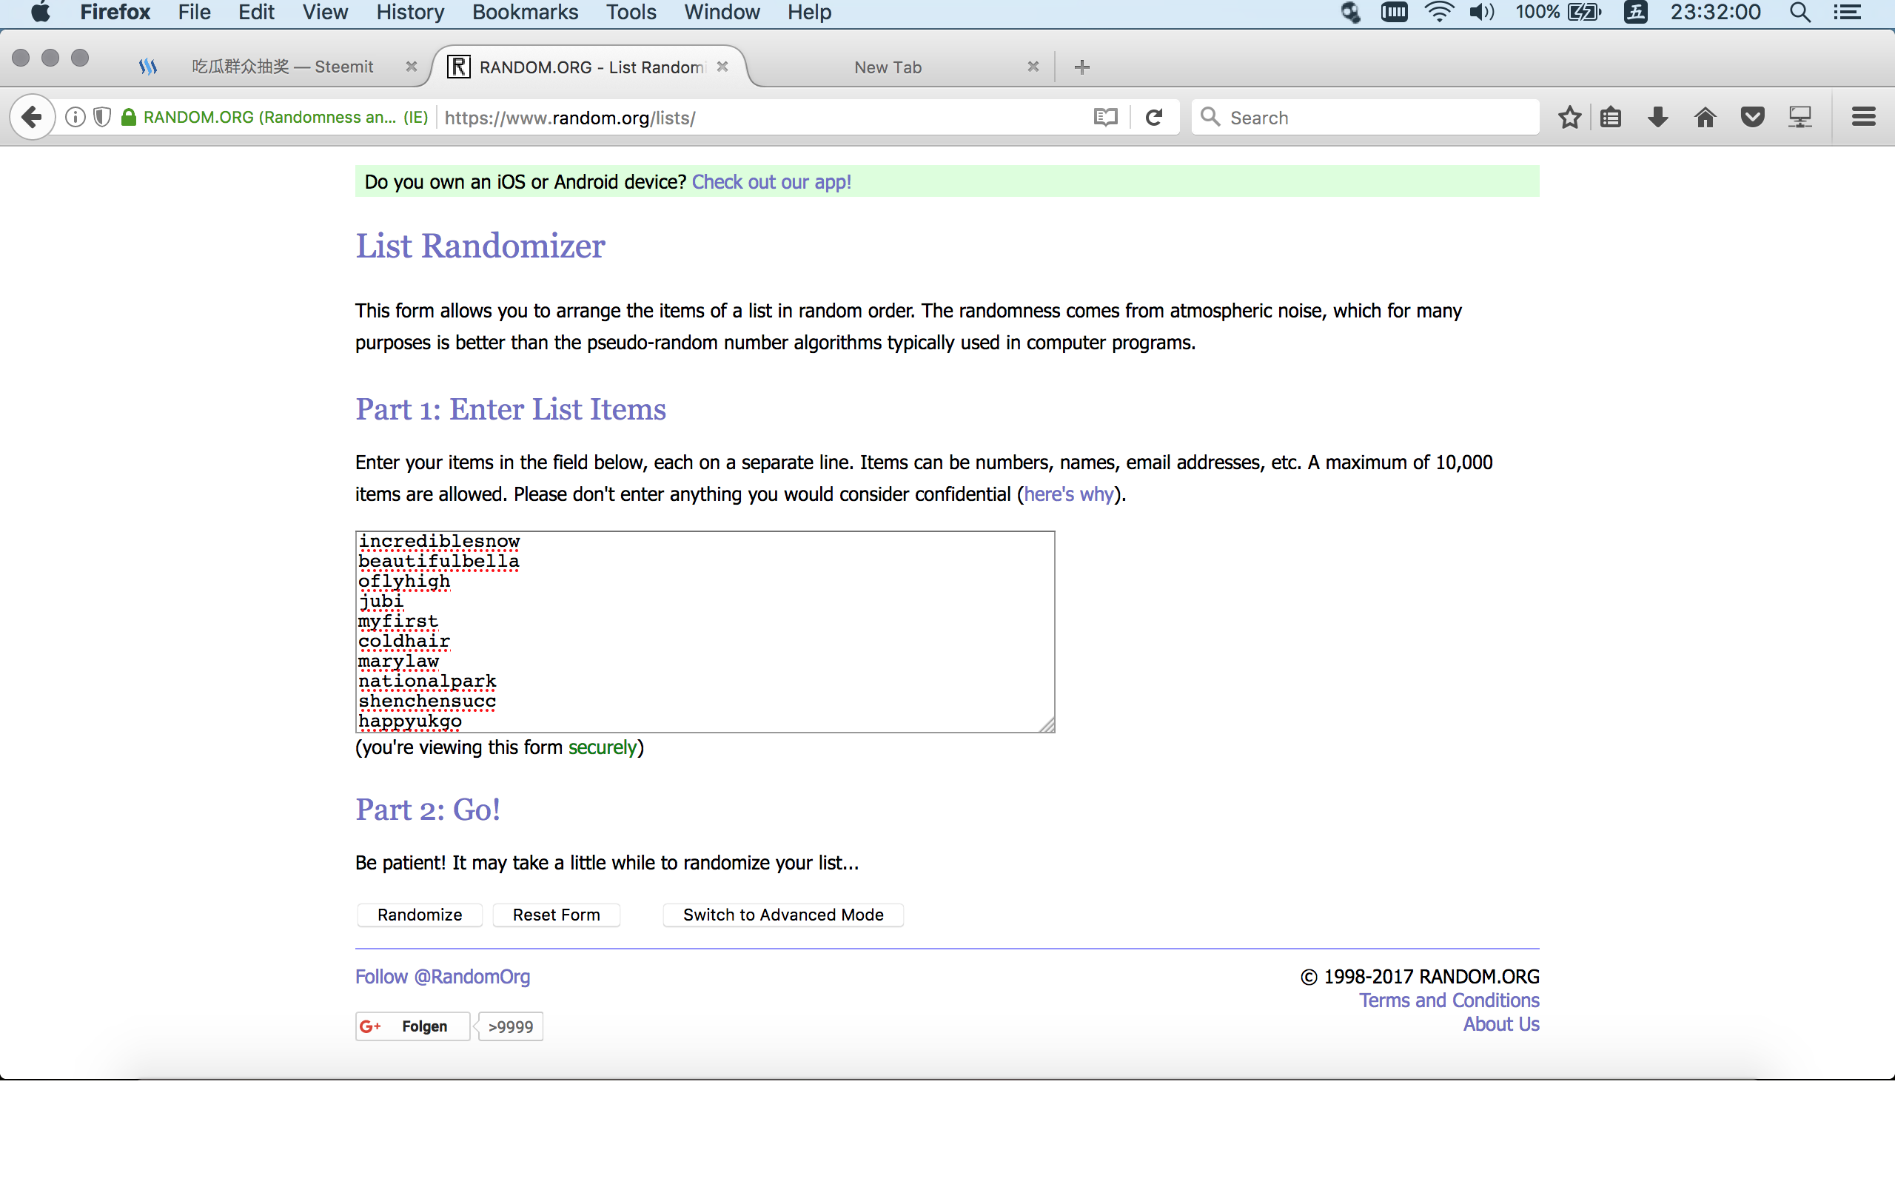Click the text area resize handle
The image size is (1895, 1184).
click(x=1047, y=725)
